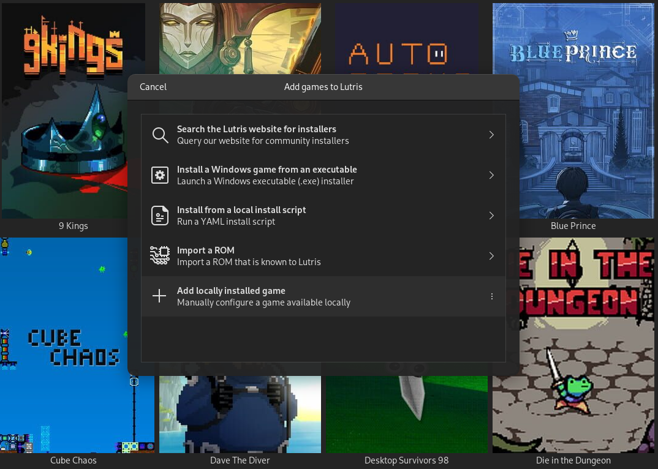Click the Dave The Diver label
The width and height of the screenshot is (658, 469).
(x=240, y=460)
